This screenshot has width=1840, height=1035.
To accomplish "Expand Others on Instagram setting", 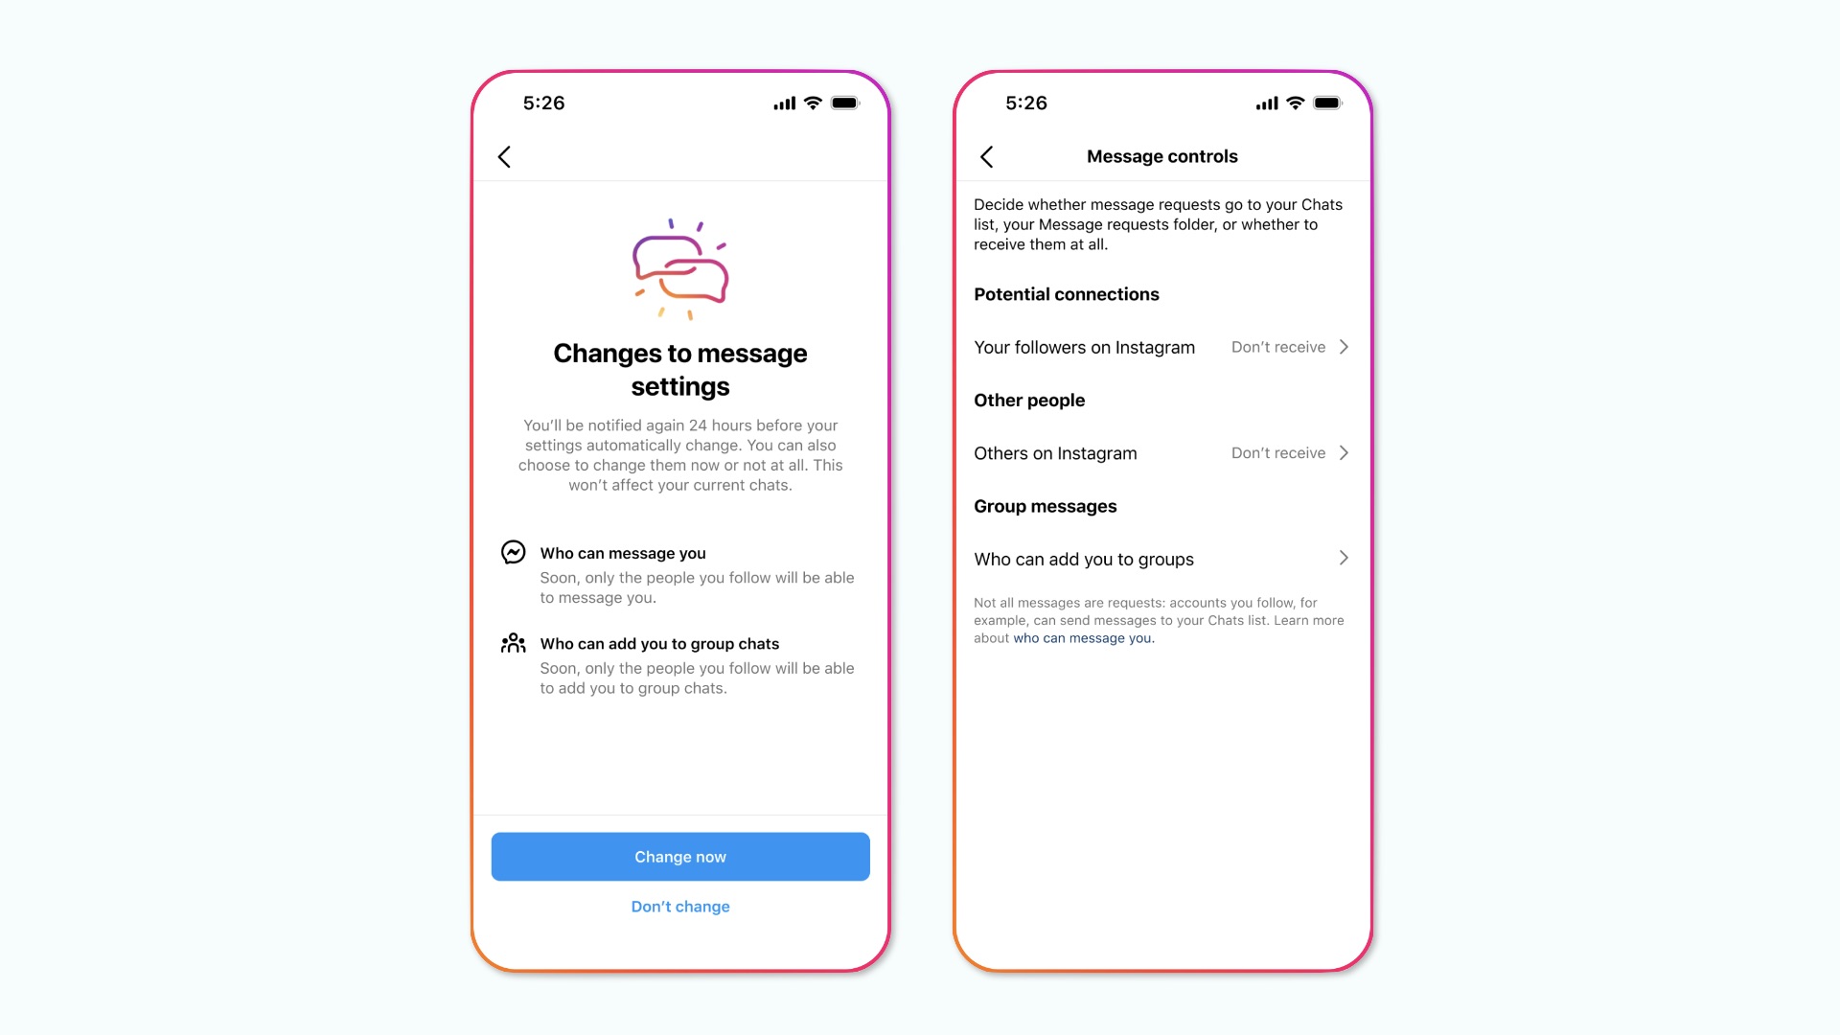I will click(1345, 452).
